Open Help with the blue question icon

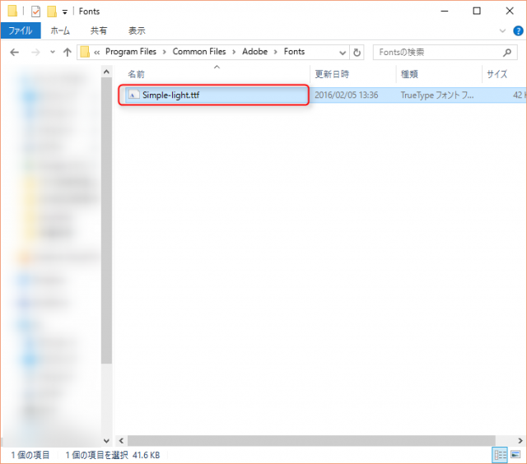click(x=517, y=30)
